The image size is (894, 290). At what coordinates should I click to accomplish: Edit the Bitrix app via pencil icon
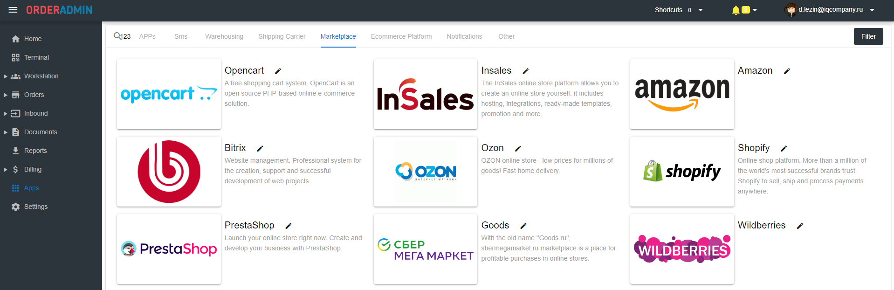click(x=260, y=148)
